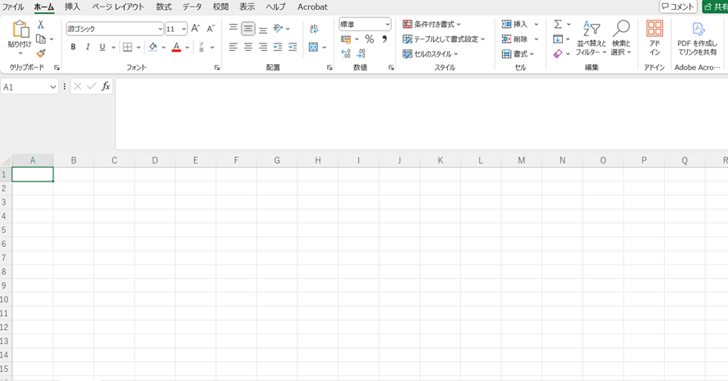Open the font name dropdown 游ゴシック

coord(159,29)
